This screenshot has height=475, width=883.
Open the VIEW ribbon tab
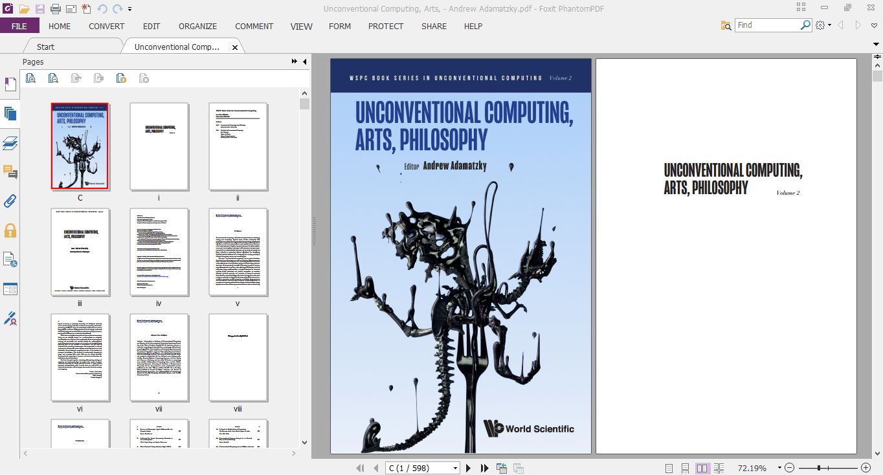pos(302,26)
